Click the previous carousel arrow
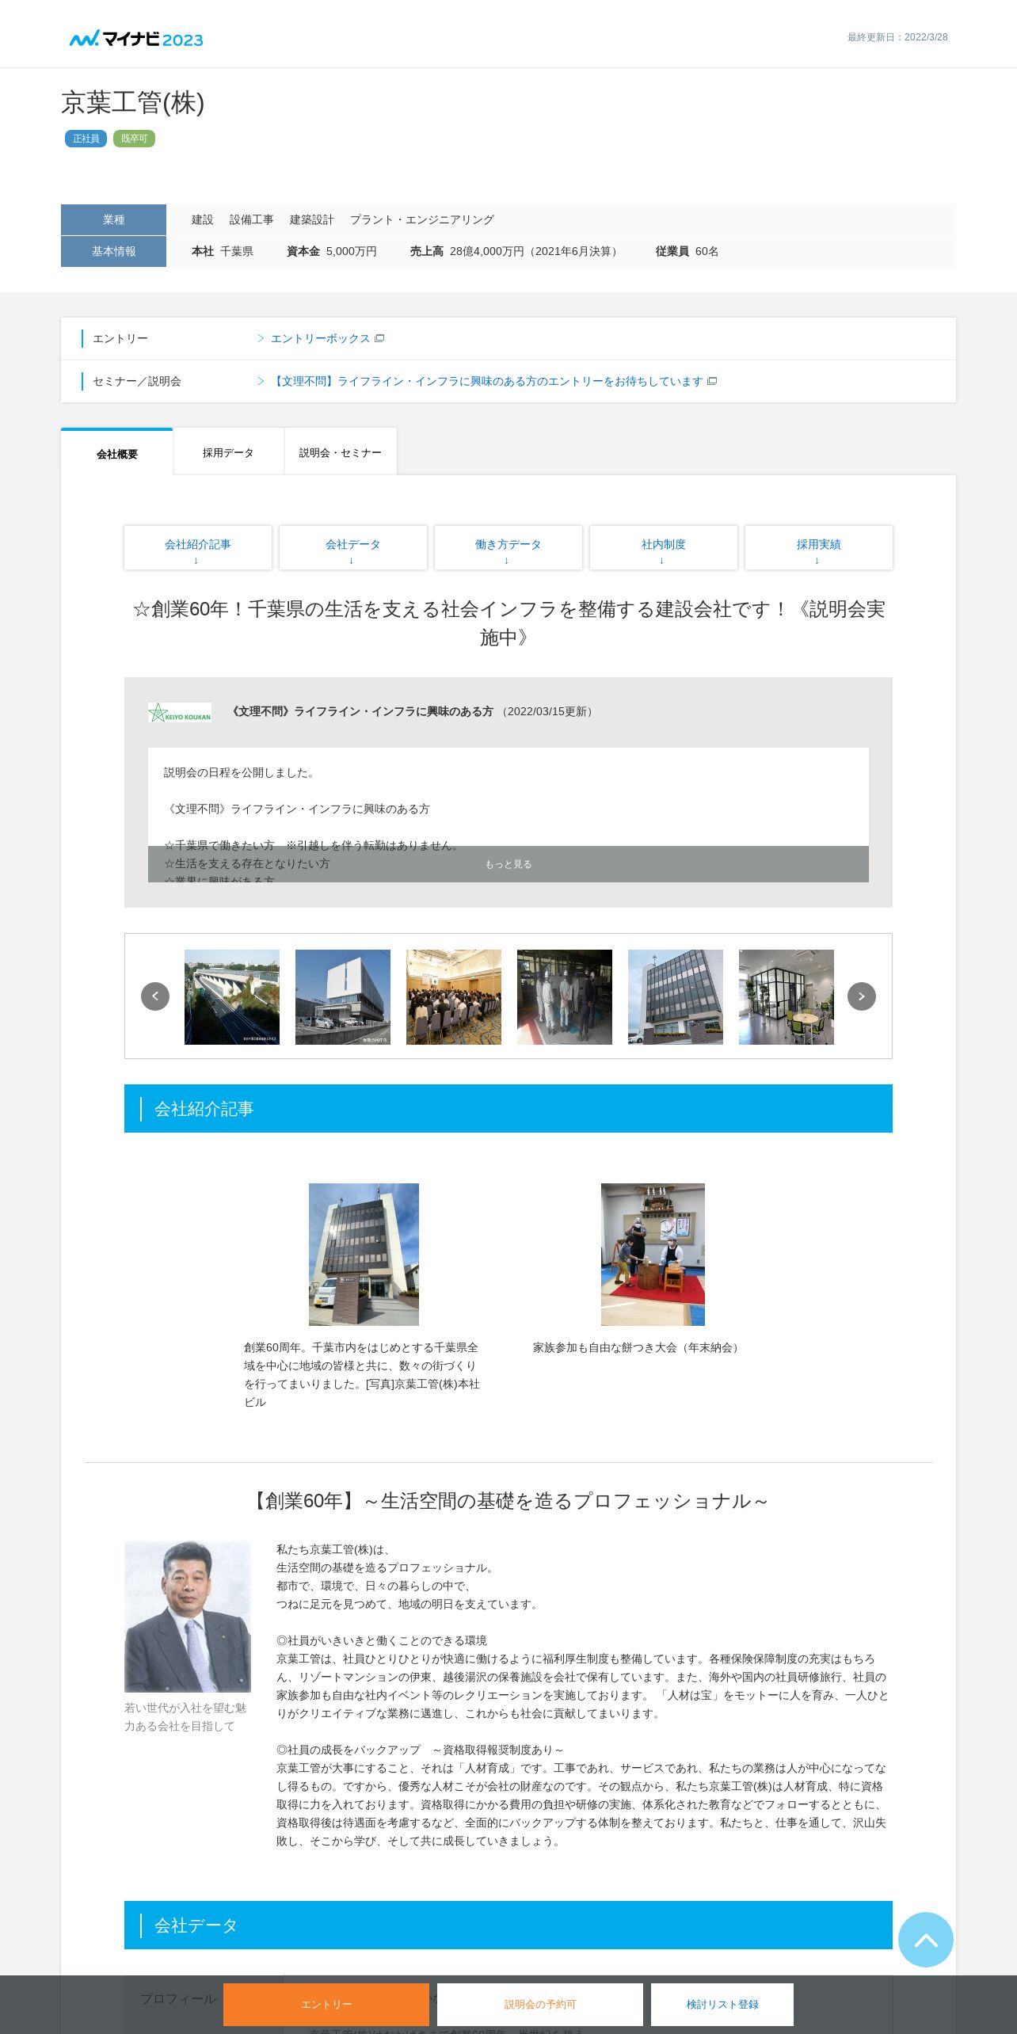 [155, 996]
